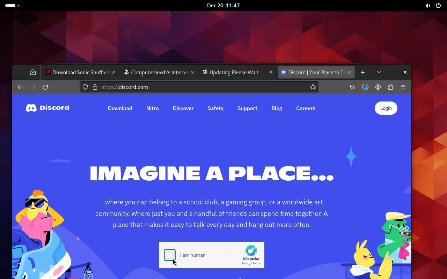The height and width of the screenshot is (279, 447).
Task: Open the Careers link
Action: pyautogui.click(x=306, y=108)
